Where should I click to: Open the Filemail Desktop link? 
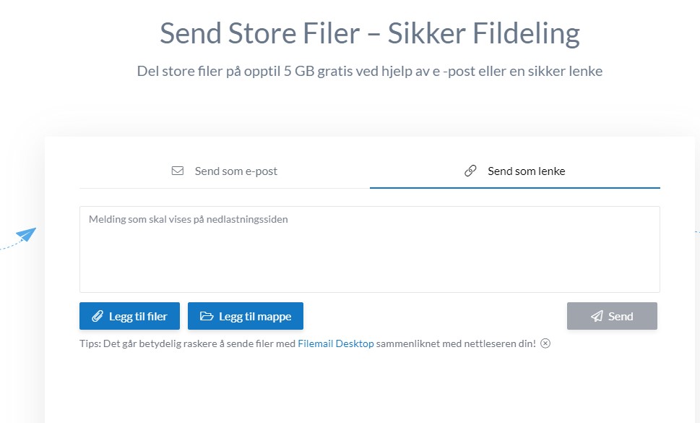(x=336, y=343)
